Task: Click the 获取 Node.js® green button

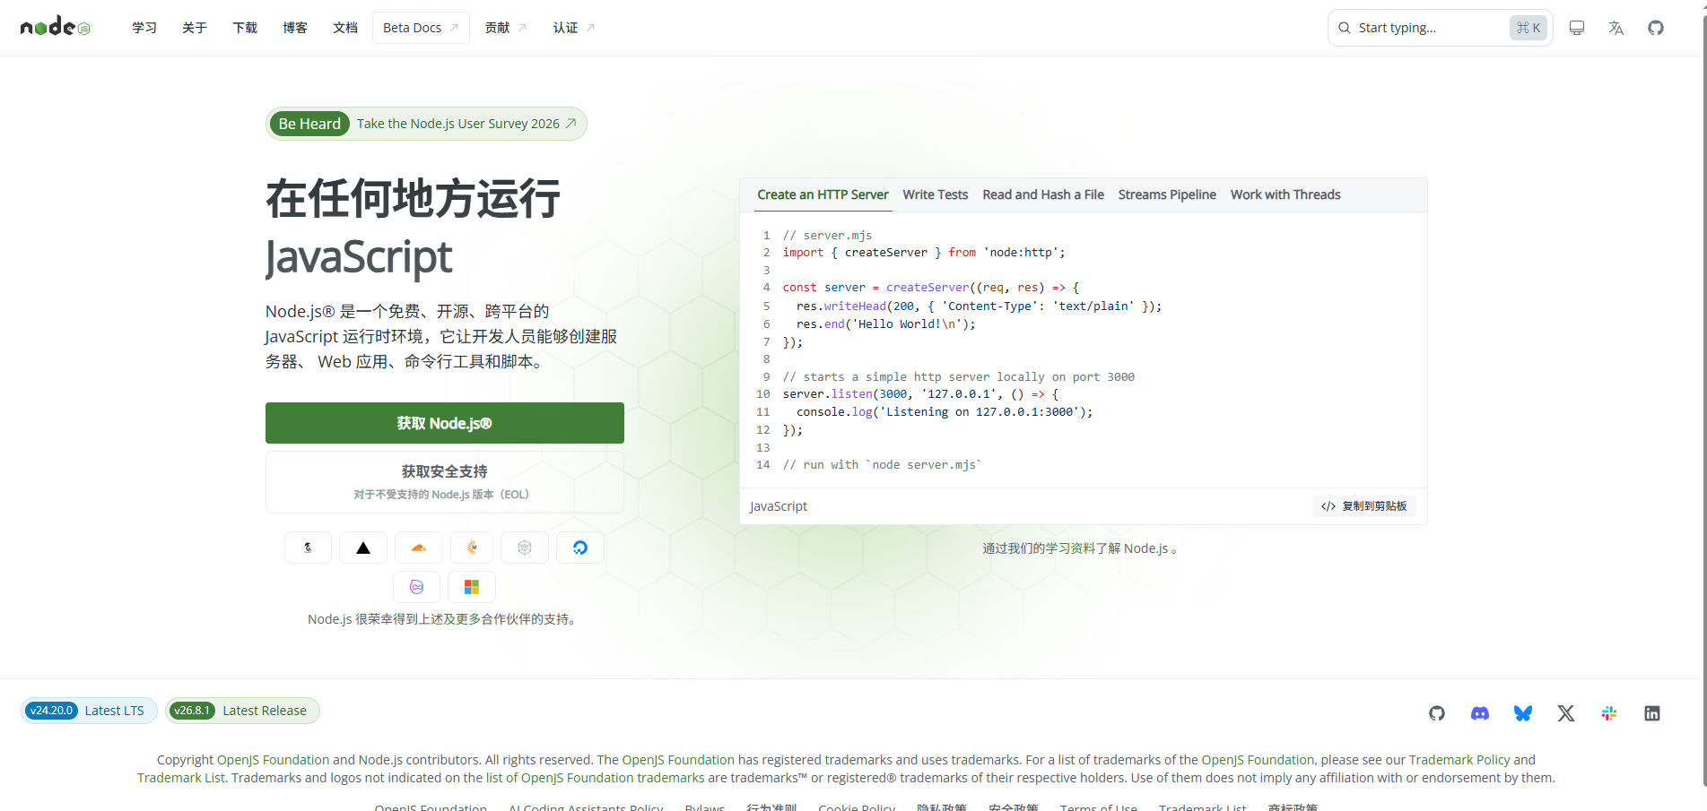Action: [445, 423]
